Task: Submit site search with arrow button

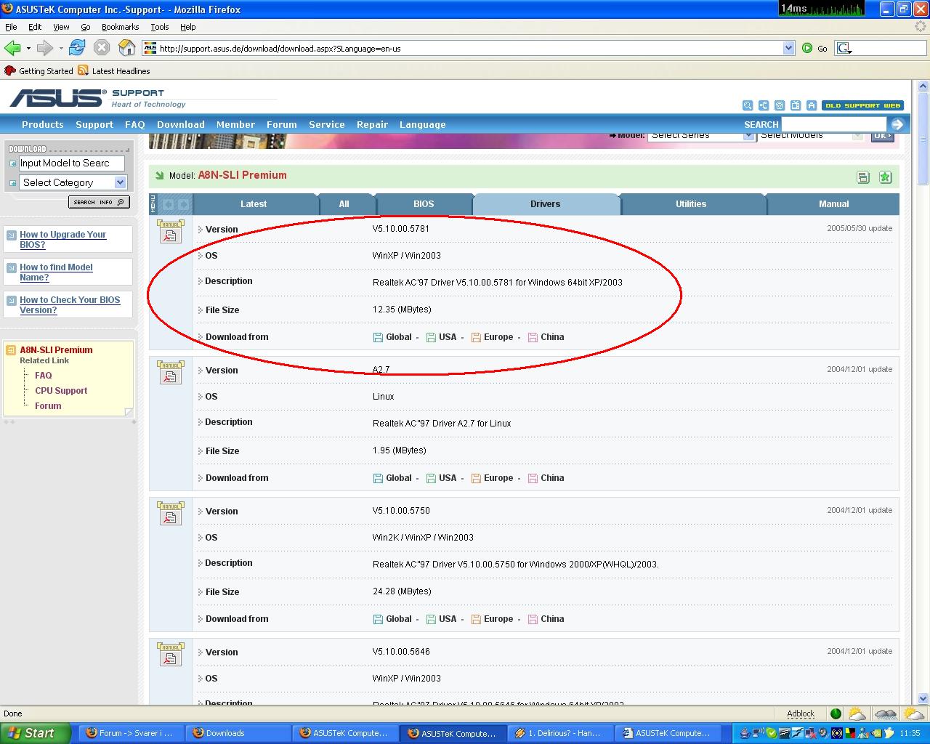Action: point(897,124)
